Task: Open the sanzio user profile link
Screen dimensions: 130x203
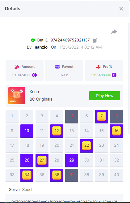Action: 41,47
